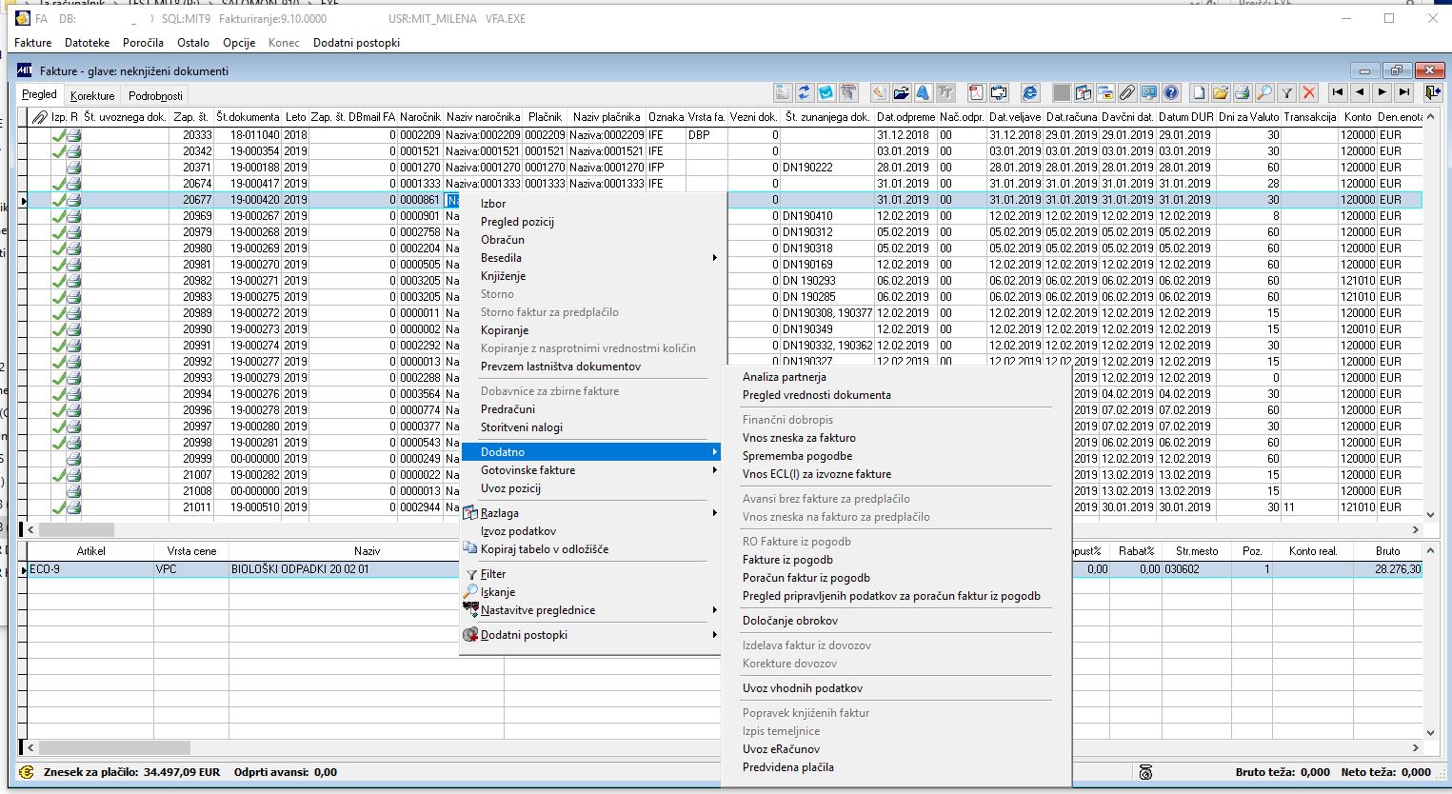
Task: Open the Poročila menu
Action: 143,43
